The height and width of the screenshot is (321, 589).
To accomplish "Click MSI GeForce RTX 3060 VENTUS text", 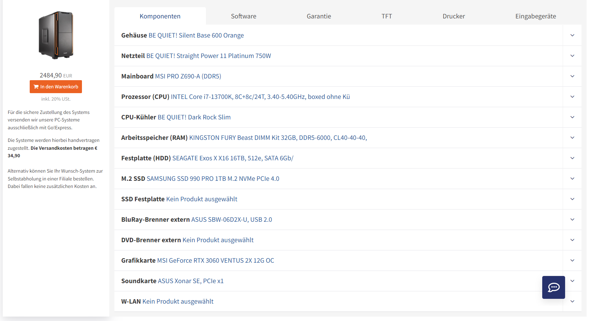I will [215, 261].
